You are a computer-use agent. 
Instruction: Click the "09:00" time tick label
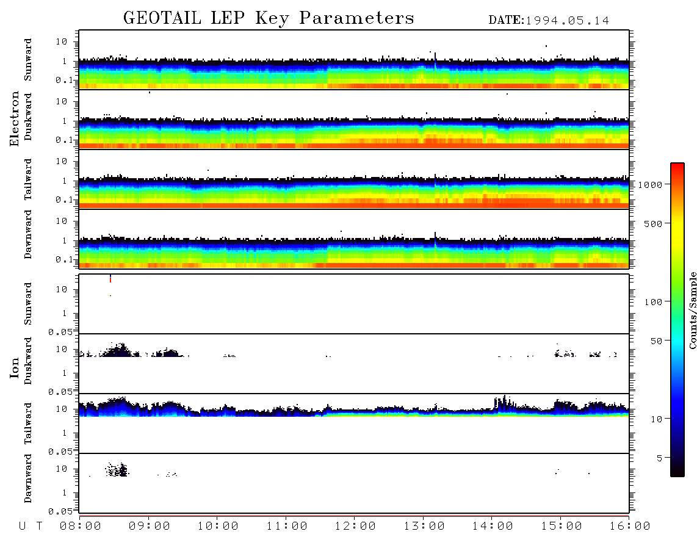click(x=150, y=527)
